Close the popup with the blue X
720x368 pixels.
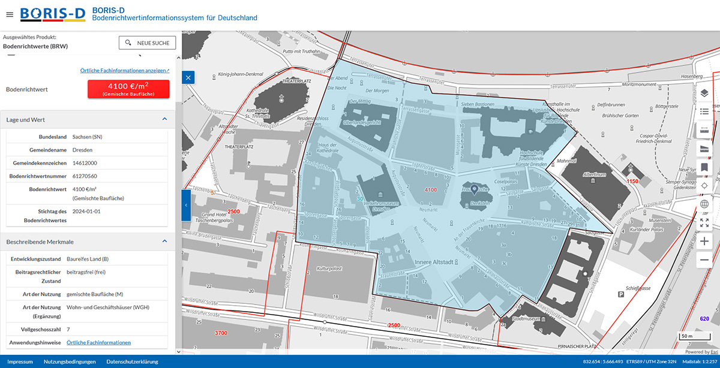188,77
